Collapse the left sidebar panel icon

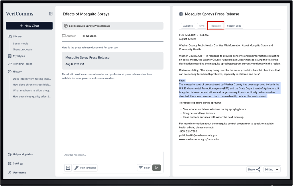51,14
